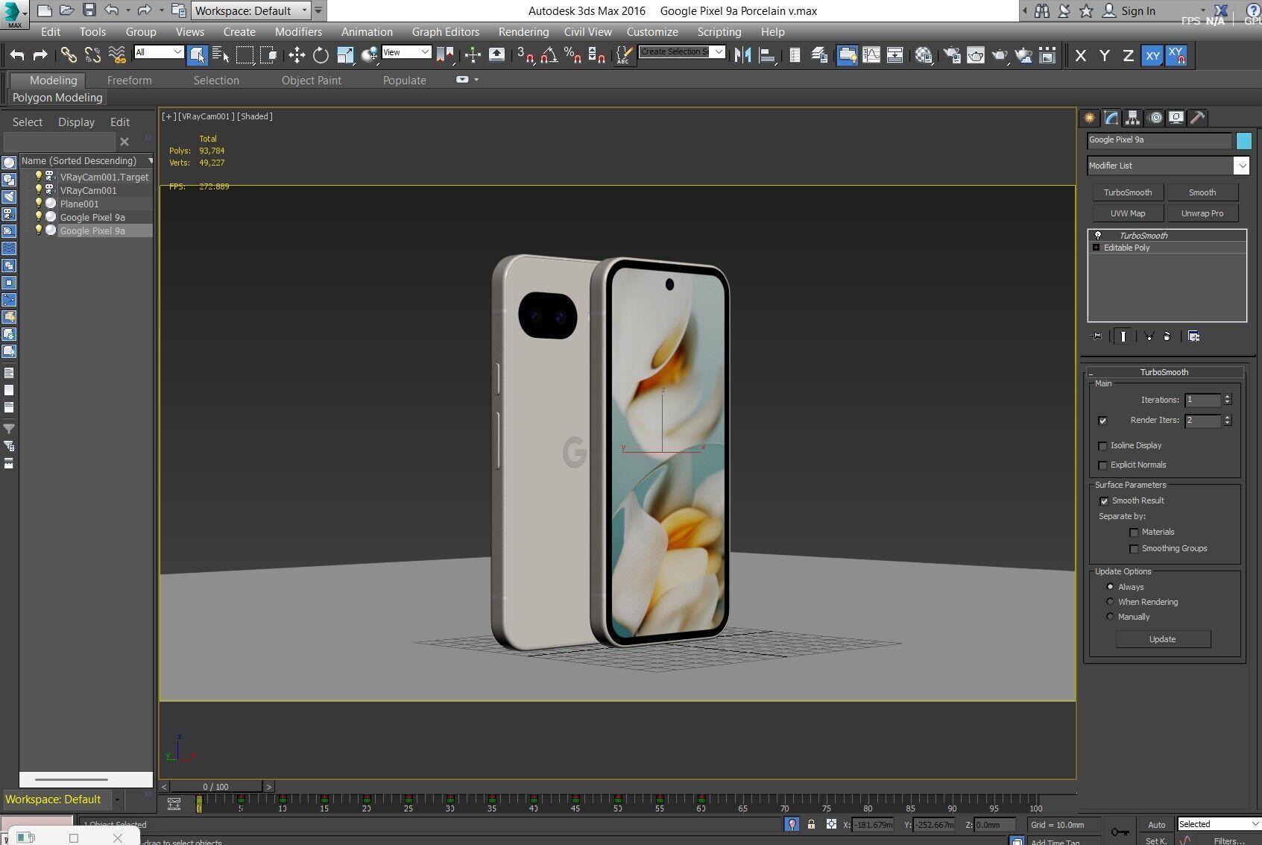Image resolution: width=1262 pixels, height=845 pixels.
Task: Open the Display command panel tab
Action: (1176, 118)
